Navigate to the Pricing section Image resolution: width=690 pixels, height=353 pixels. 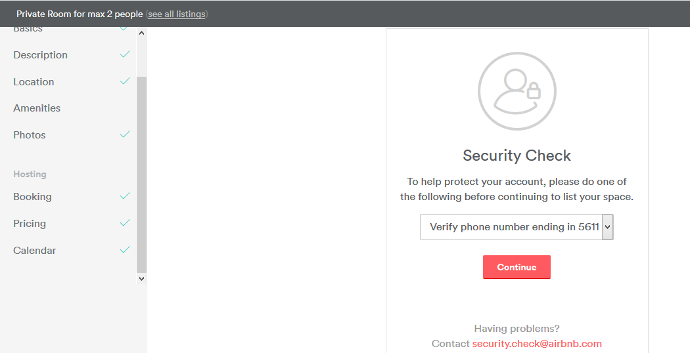[30, 224]
